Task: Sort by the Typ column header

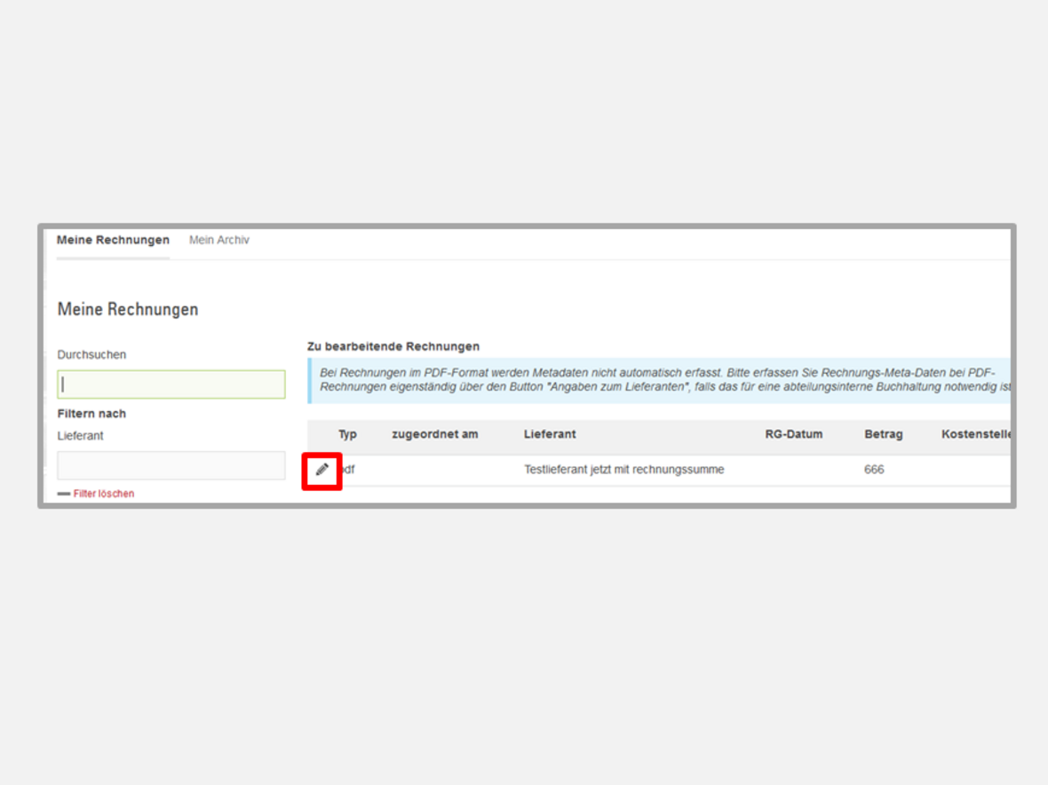Action: 347,434
